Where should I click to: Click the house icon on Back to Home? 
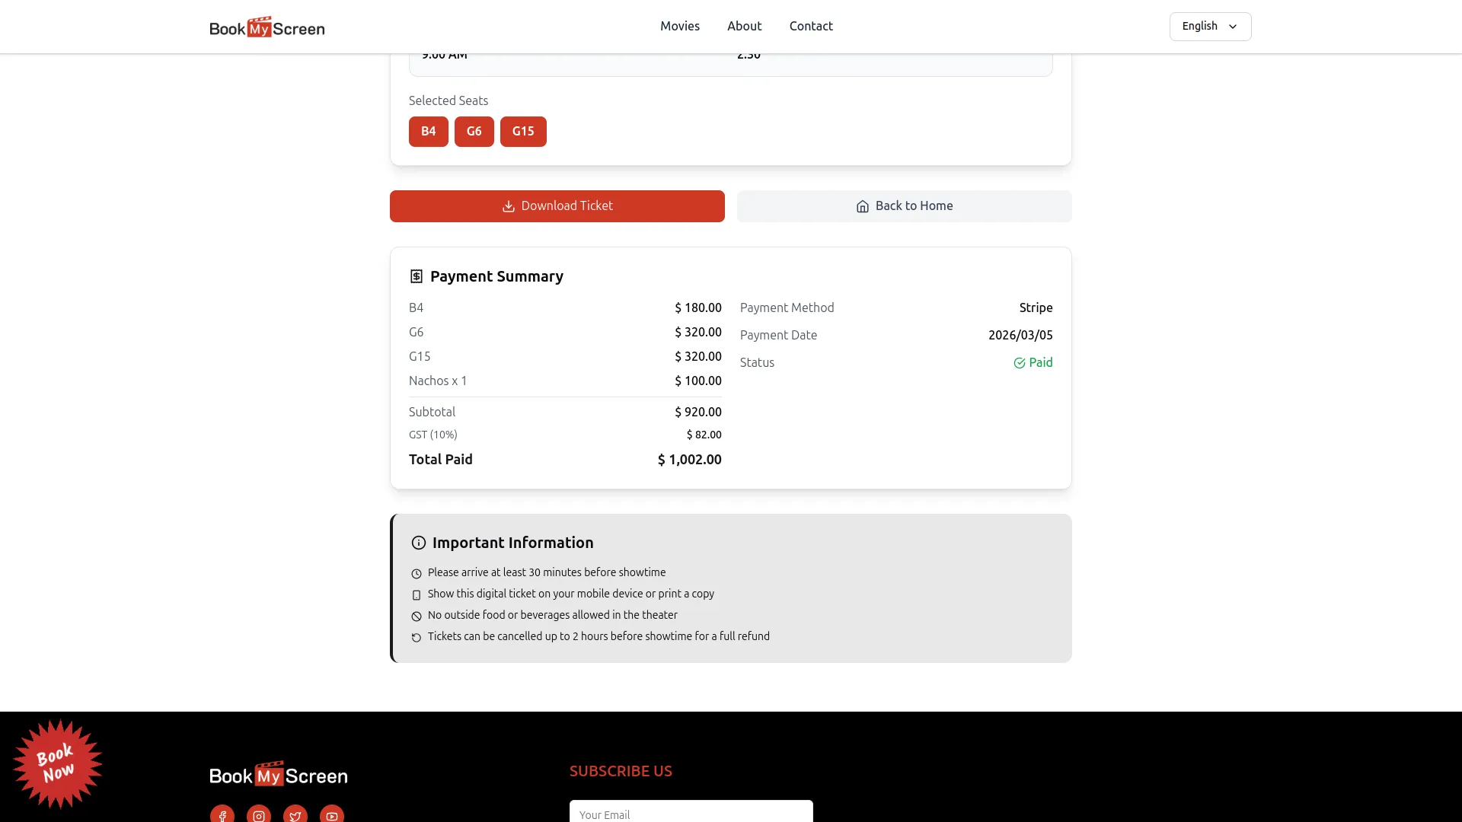863,206
